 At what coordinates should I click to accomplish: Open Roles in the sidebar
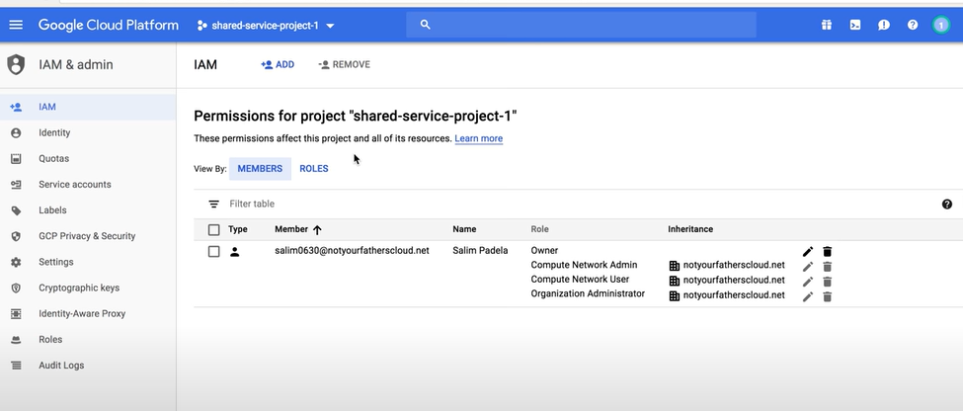88,339
